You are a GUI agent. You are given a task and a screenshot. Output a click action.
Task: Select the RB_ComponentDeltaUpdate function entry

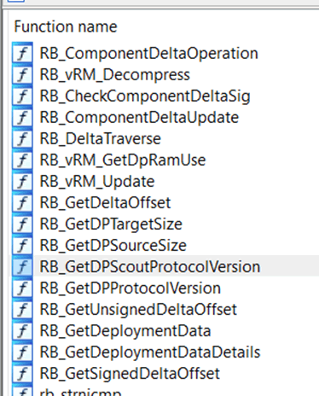tap(139, 118)
